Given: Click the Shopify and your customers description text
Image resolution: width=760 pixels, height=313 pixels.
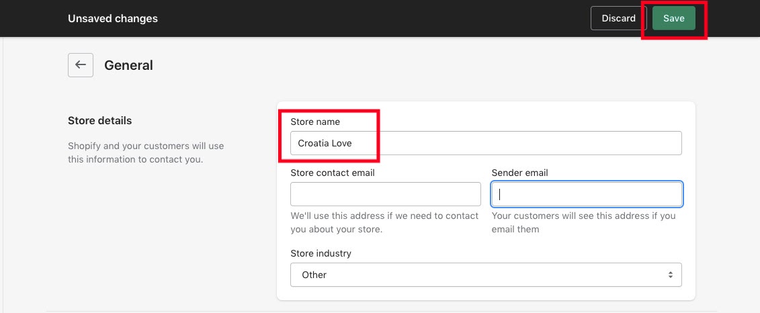Looking at the screenshot, I should (x=146, y=152).
